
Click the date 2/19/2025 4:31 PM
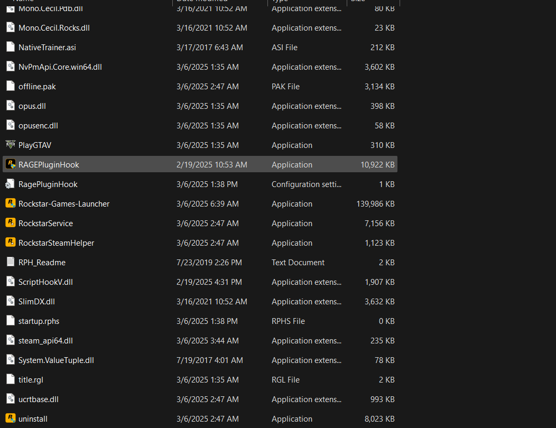tap(209, 282)
